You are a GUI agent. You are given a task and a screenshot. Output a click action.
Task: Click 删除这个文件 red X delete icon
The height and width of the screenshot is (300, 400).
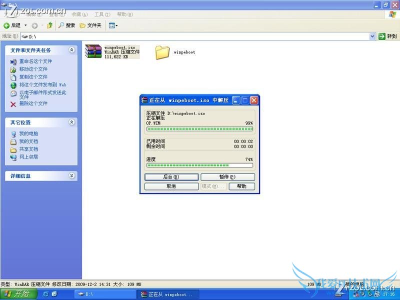13,104
